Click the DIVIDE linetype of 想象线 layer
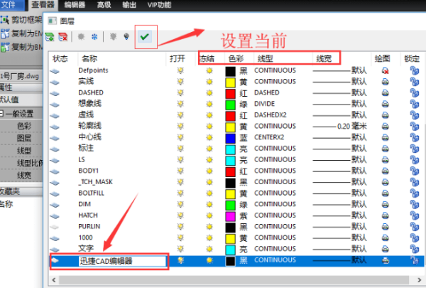This screenshot has width=426, height=288. 264,104
